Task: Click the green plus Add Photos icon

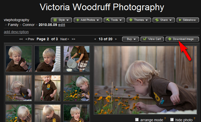Action: pyautogui.click(x=78, y=20)
